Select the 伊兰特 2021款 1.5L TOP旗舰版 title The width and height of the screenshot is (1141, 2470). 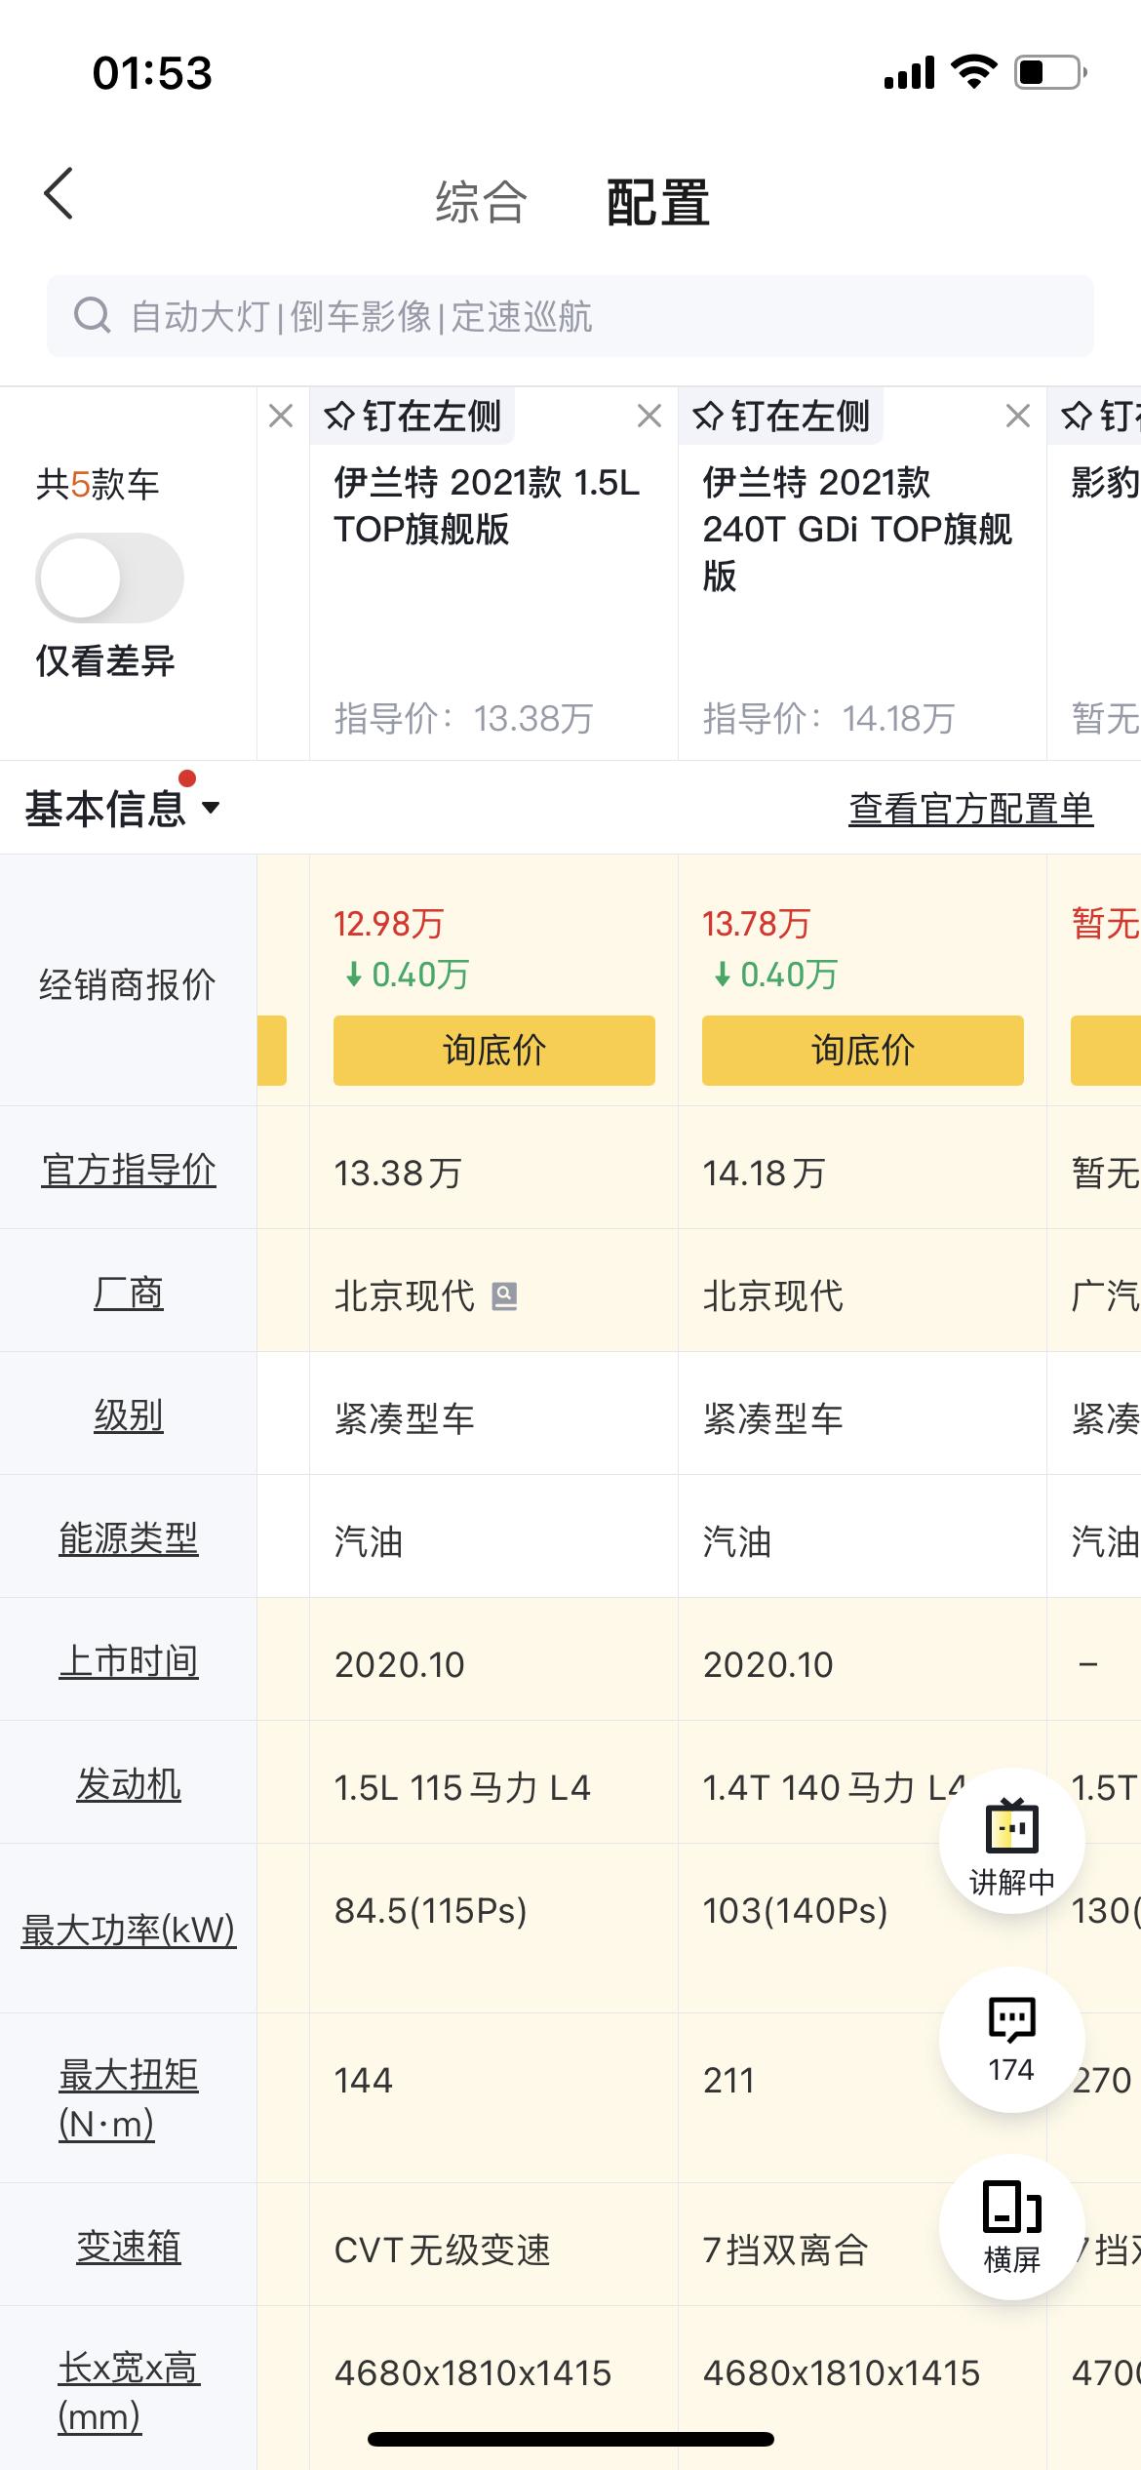coord(488,505)
